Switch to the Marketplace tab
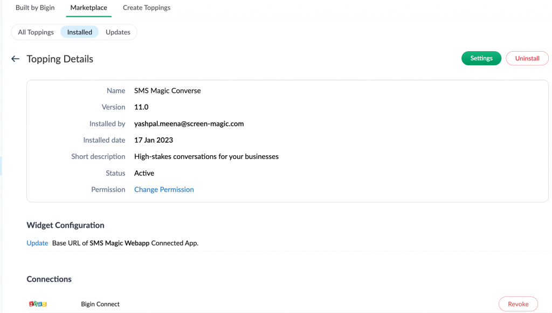The image size is (552, 313). 89,8
